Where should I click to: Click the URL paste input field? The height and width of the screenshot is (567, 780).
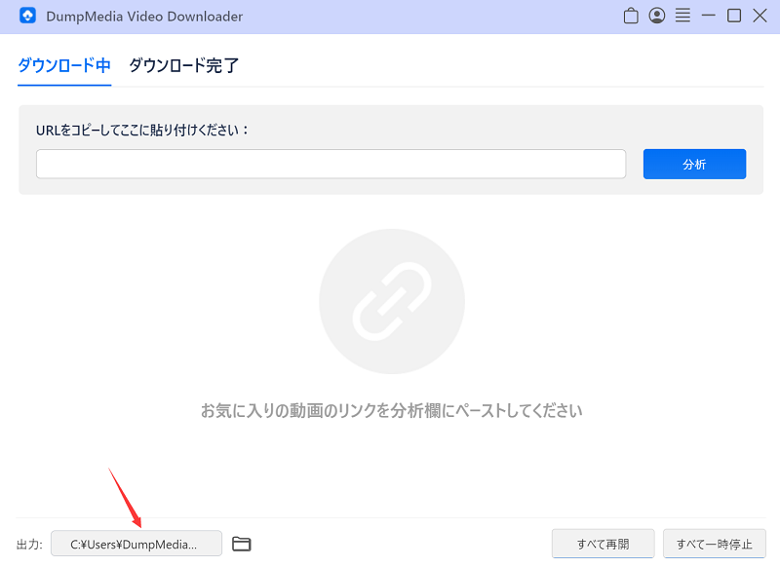click(331, 164)
